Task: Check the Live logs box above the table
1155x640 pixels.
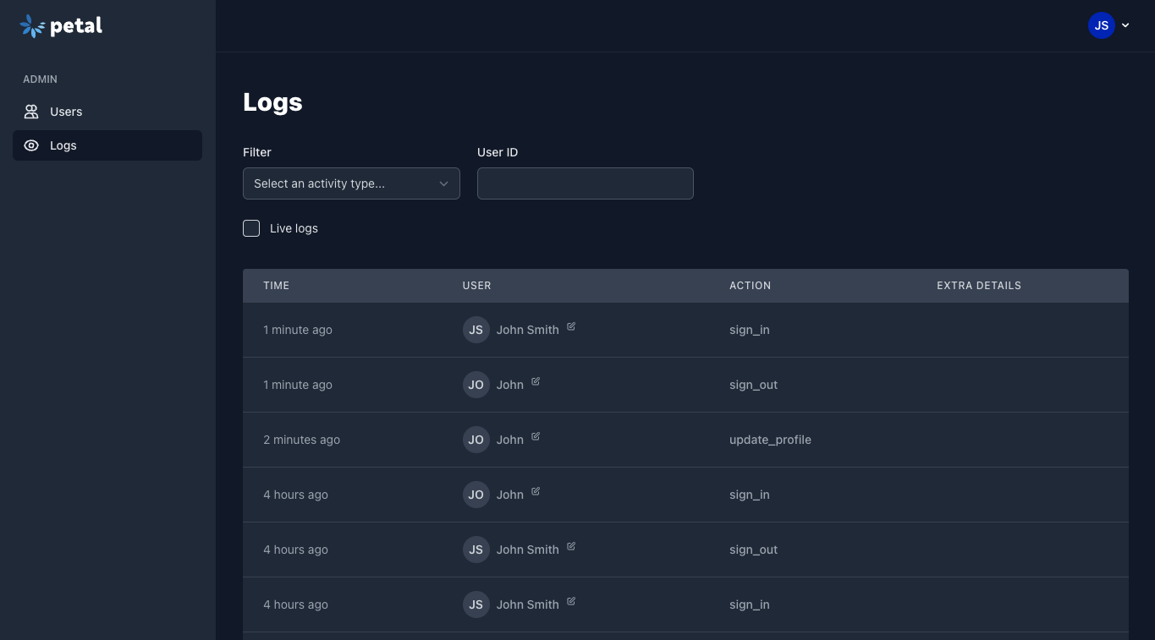Action: coord(251,228)
